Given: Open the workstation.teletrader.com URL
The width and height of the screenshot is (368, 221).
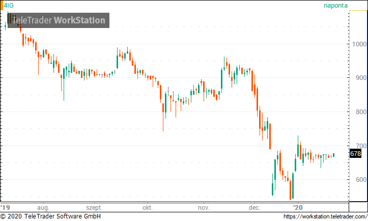Looking at the screenshot, I should tap(326, 216).
